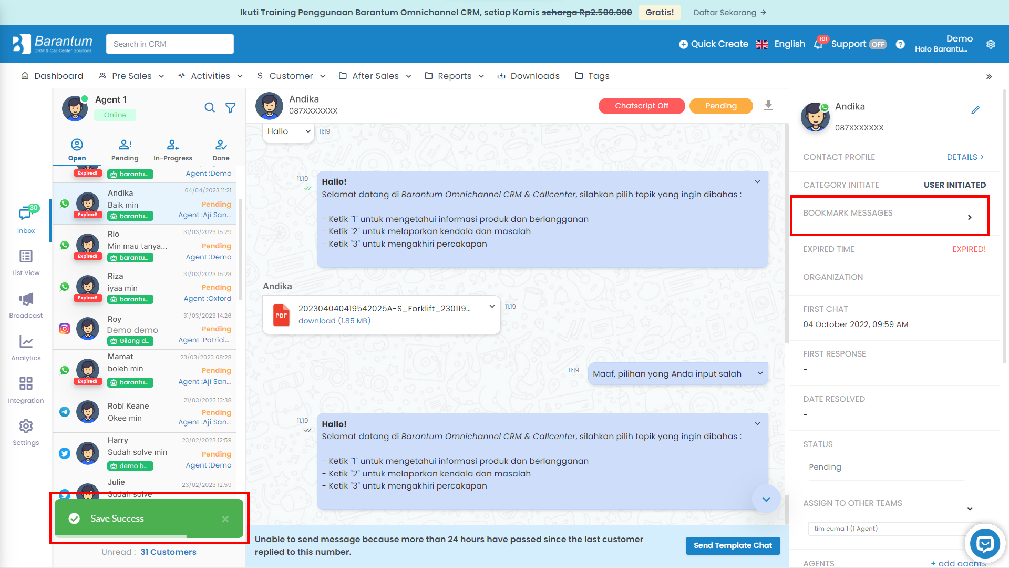Click Daftar Sekarang link in banner

point(730,13)
